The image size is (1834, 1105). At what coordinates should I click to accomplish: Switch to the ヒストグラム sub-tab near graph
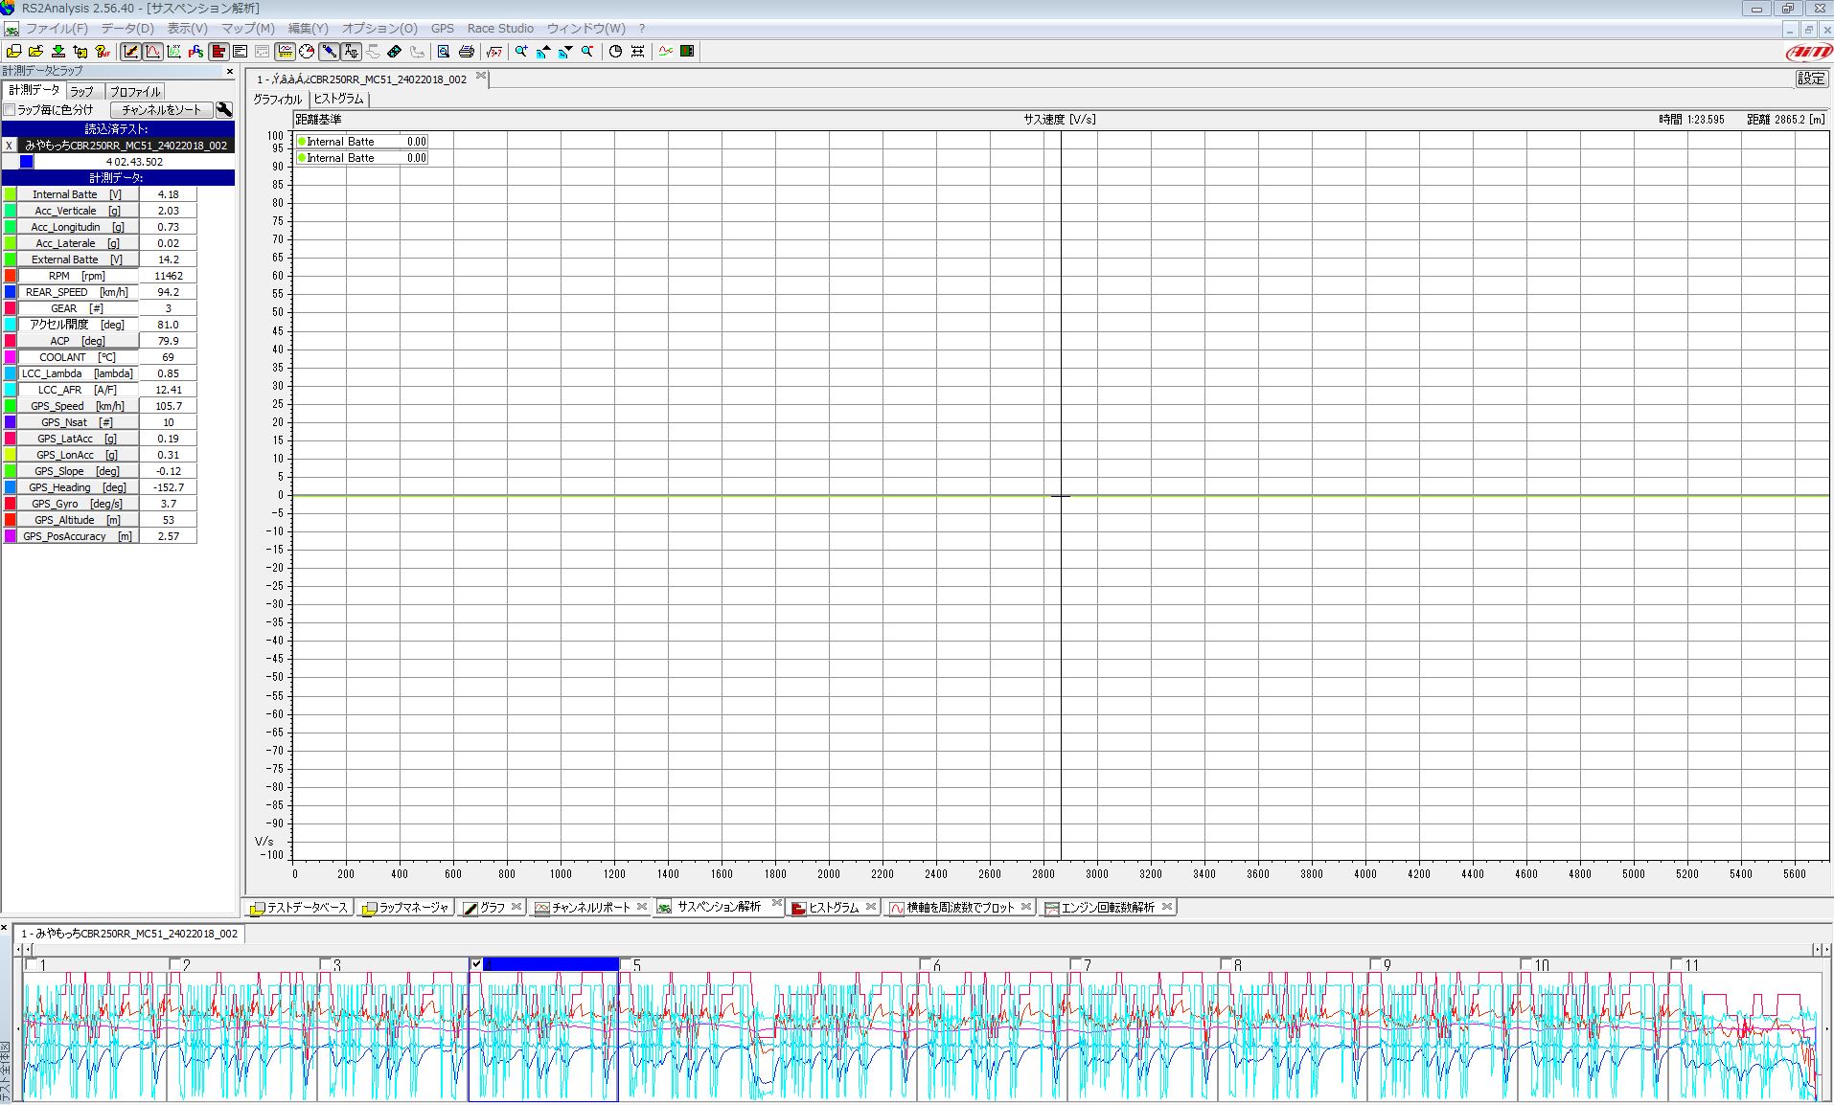pyautogui.click(x=339, y=99)
